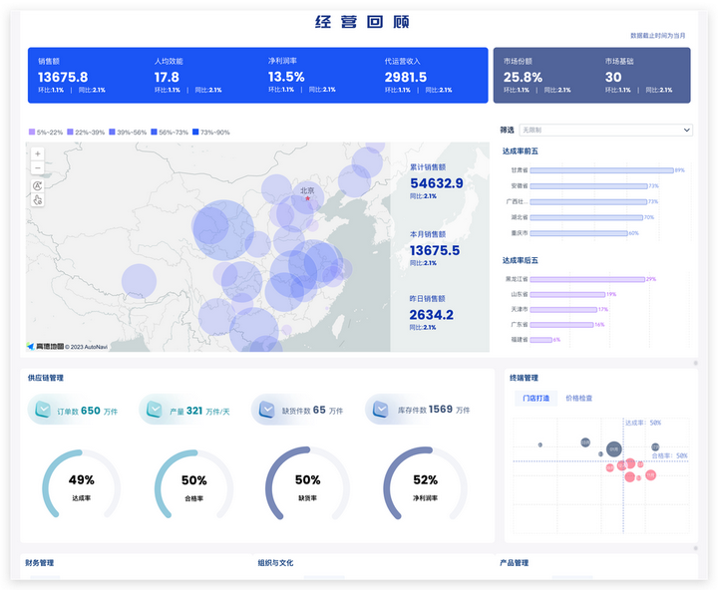
Task: Click the map hand pan tool icon
Action: coord(38,200)
